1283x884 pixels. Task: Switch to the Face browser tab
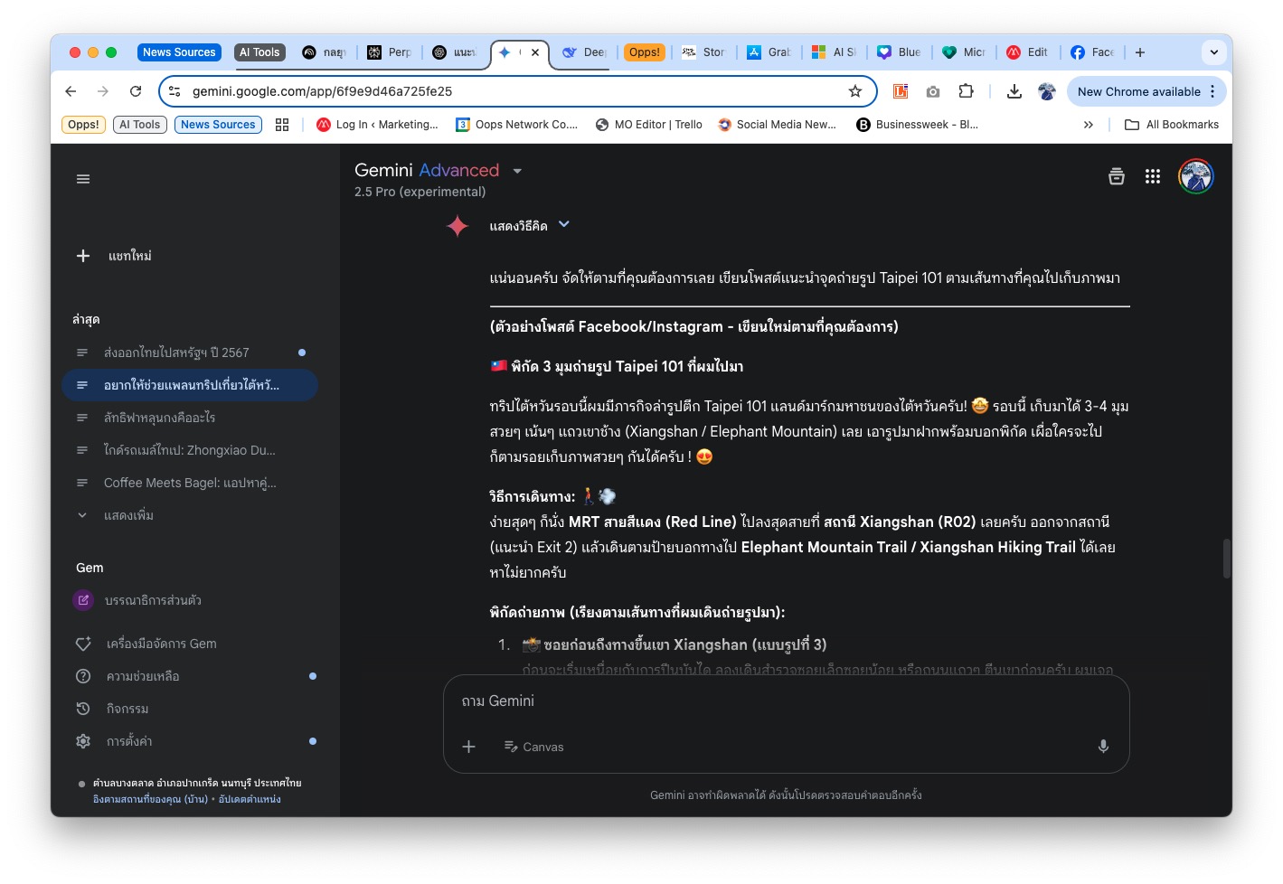click(1093, 52)
